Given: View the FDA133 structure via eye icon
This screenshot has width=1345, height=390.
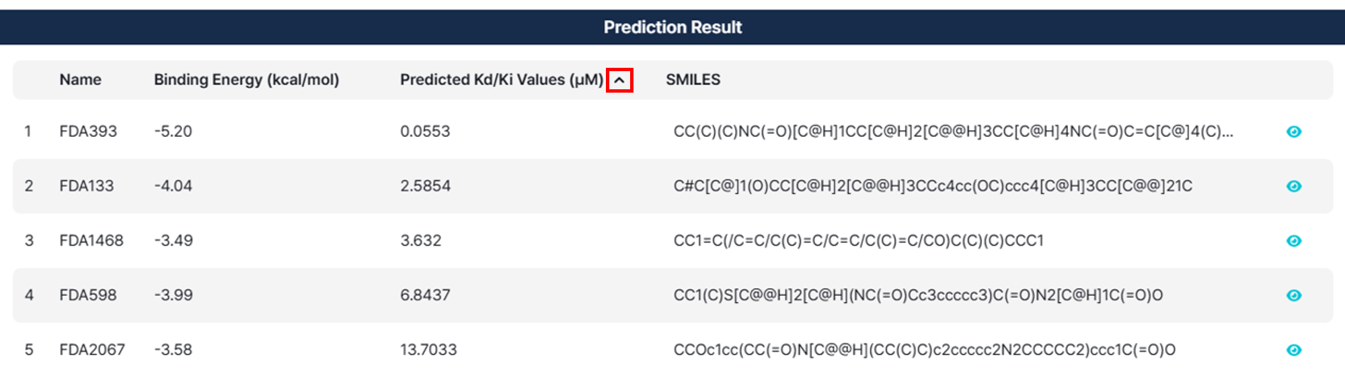Looking at the screenshot, I should click(1293, 186).
